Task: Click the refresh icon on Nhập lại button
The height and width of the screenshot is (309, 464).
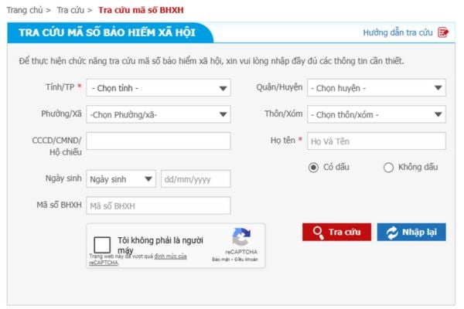Action: click(x=392, y=232)
